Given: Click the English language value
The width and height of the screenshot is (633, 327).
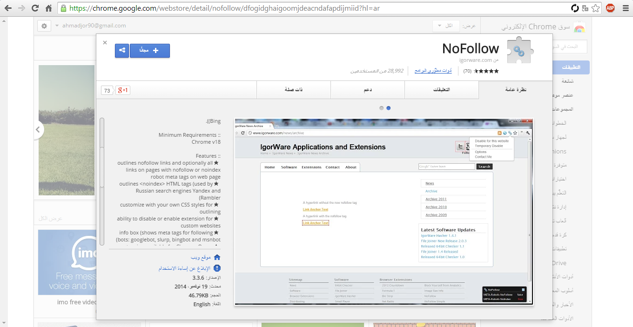Looking at the screenshot, I should click(x=202, y=304).
